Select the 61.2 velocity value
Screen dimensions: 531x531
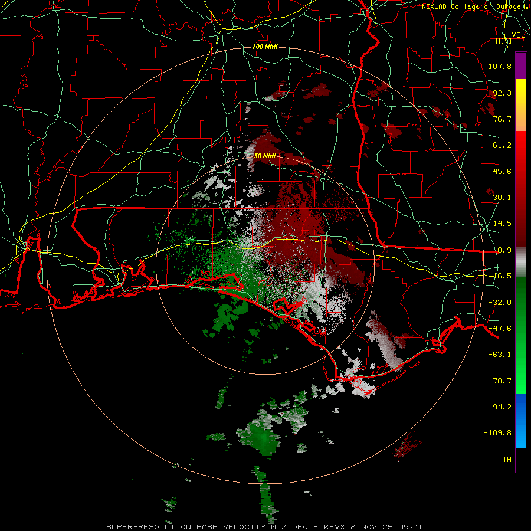pos(502,145)
